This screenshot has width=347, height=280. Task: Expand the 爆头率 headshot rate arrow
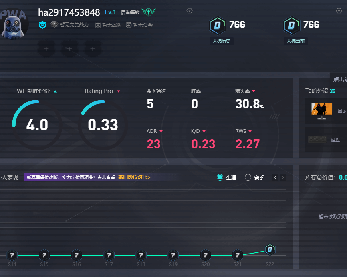coord(254,91)
